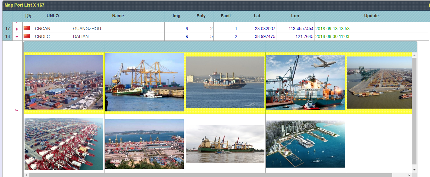
Task: Open the container ship at sea photo
Action: click(225, 82)
